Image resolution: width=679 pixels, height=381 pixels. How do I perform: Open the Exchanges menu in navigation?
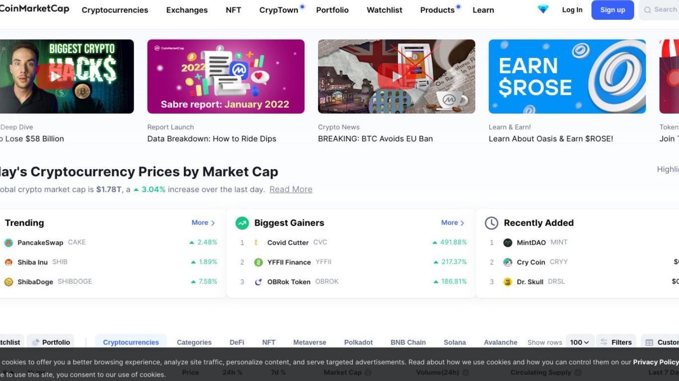coord(187,10)
